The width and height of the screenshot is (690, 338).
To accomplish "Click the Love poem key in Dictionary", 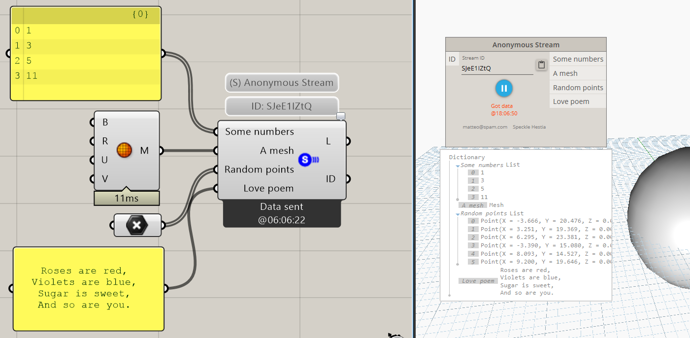I will pos(478,281).
